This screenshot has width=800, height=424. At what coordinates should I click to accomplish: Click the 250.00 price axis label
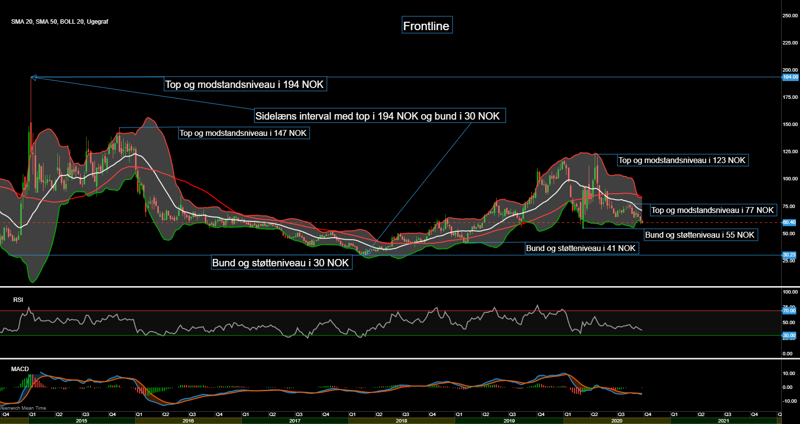coord(790,16)
